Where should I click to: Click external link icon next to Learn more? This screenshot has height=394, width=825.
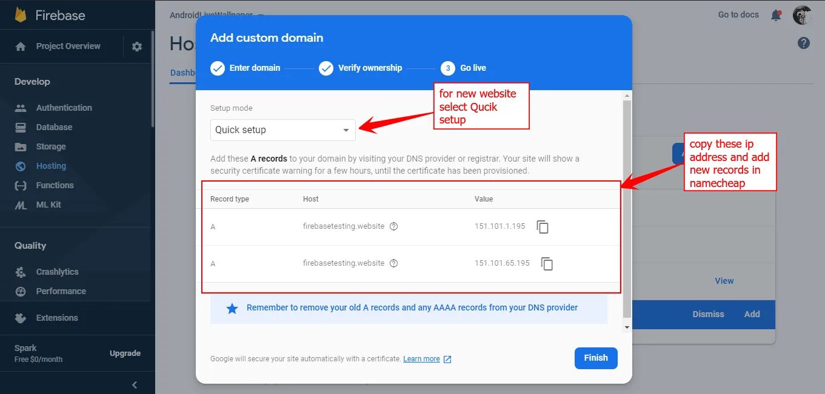coord(447,360)
